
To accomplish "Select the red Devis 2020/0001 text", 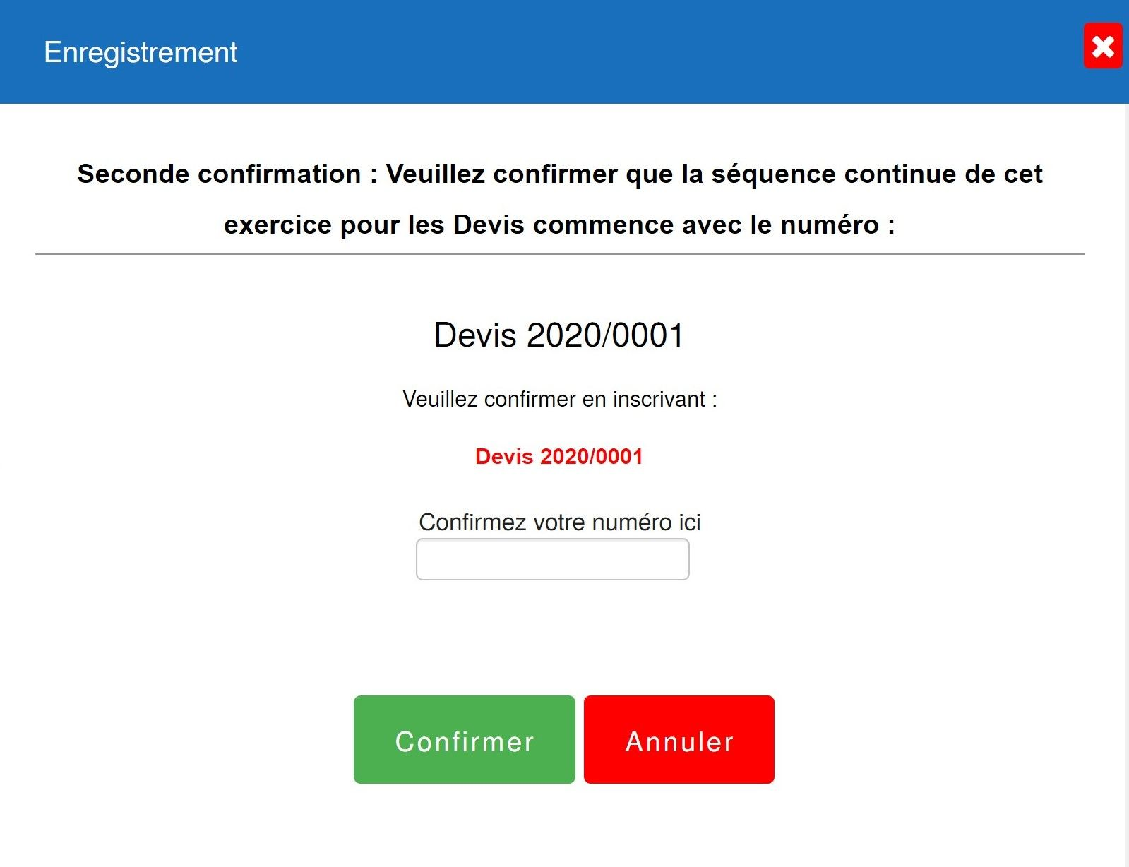I will pyautogui.click(x=559, y=457).
